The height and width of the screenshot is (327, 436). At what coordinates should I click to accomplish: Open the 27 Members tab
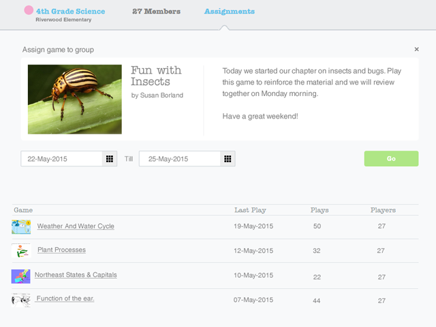click(x=156, y=12)
